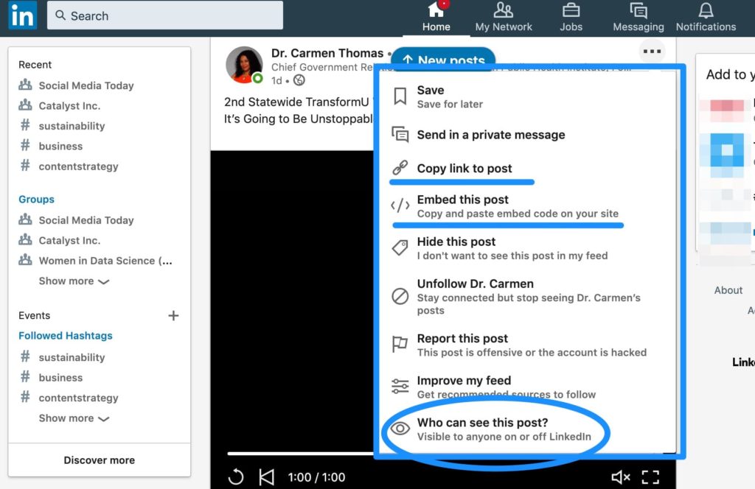Open the Notifications bell icon
The image size is (755, 489).
point(706,11)
